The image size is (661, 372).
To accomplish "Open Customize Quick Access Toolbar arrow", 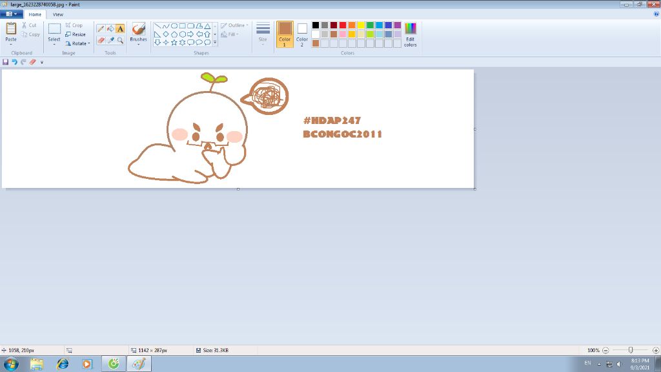I will (x=42, y=63).
